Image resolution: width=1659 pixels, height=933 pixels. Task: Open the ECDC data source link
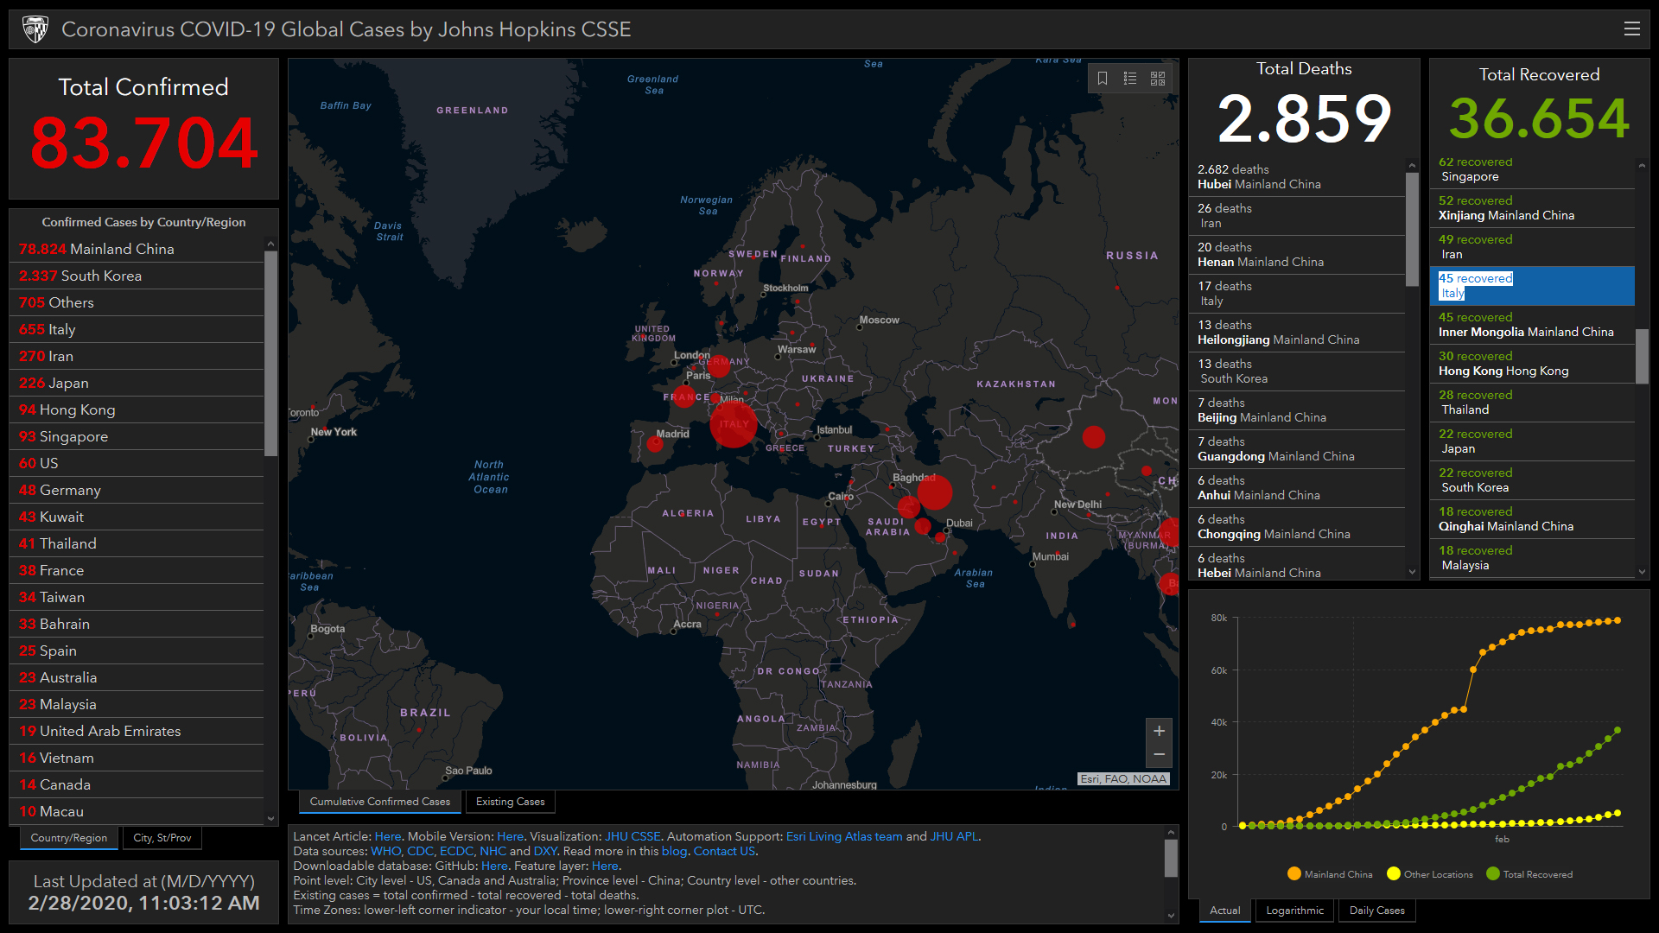tap(456, 851)
